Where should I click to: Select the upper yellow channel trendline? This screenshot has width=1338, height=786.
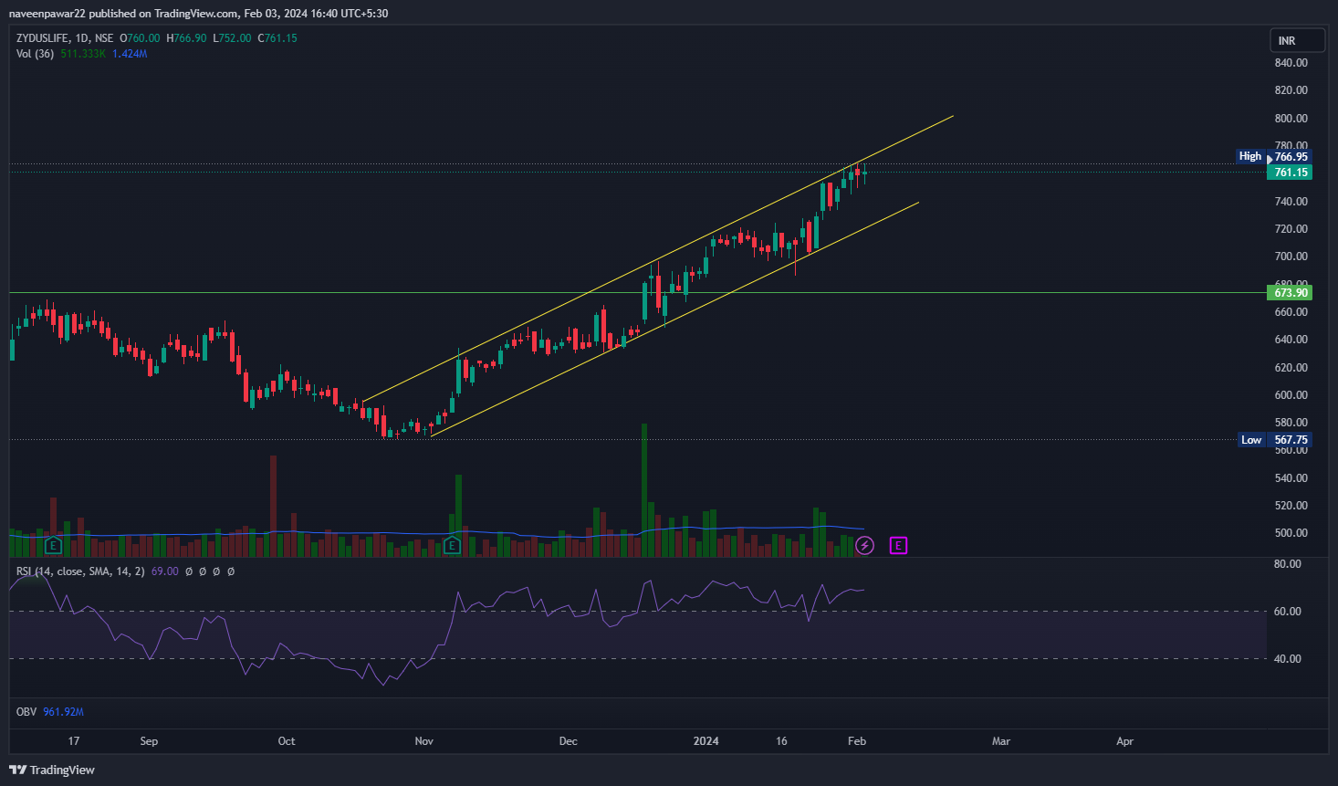tap(657, 259)
